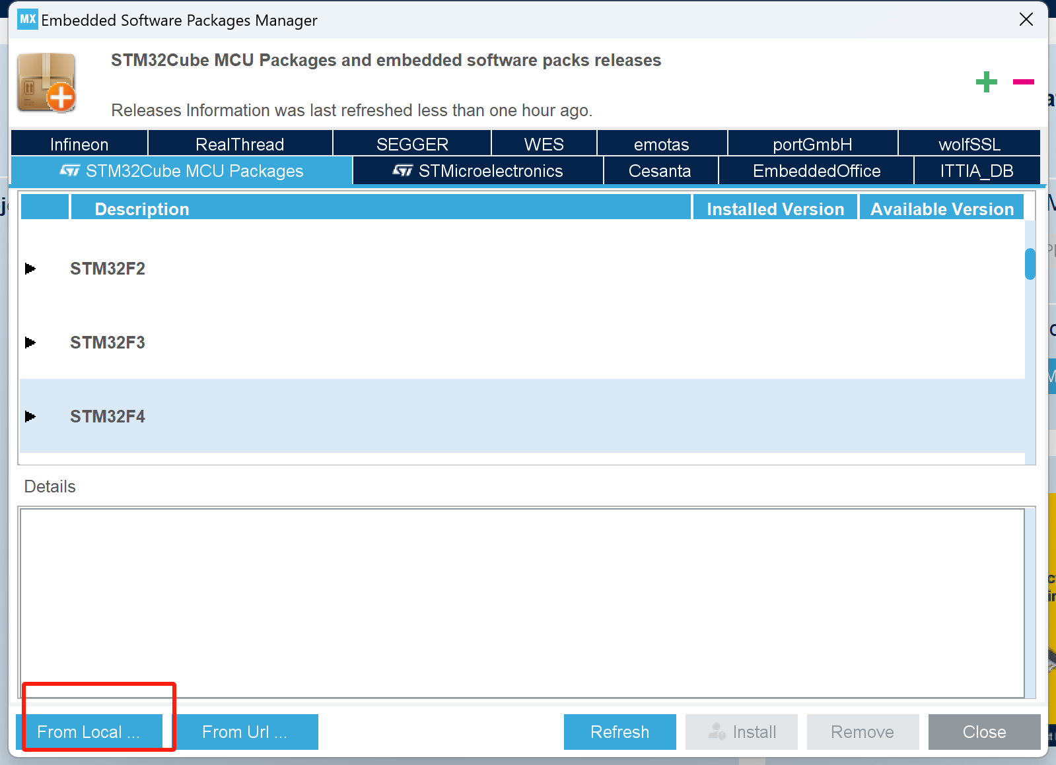The height and width of the screenshot is (765, 1056).
Task: Open the RealThread tab
Action: pos(240,144)
